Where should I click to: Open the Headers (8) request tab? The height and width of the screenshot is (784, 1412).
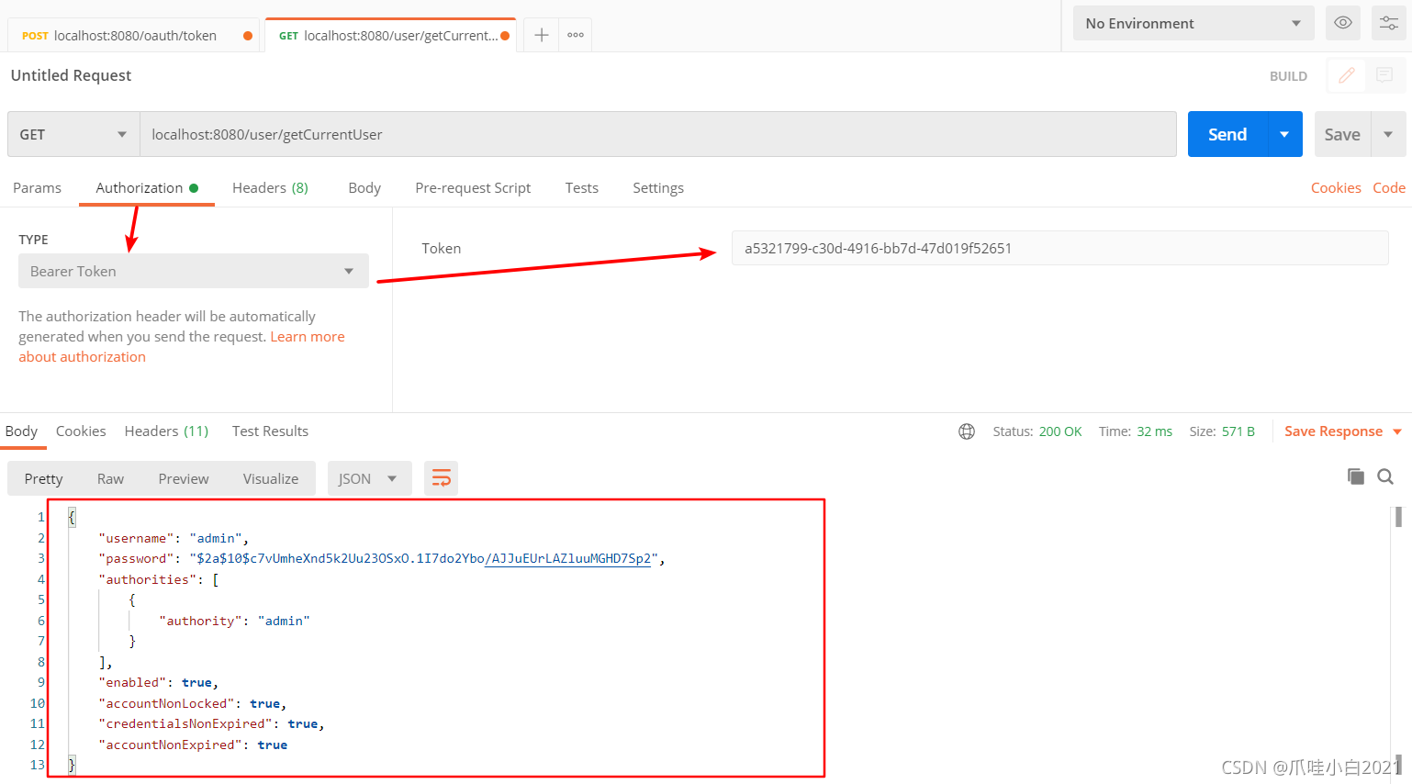click(x=270, y=187)
